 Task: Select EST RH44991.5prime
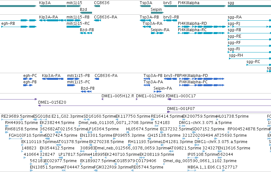pos(7,126)
